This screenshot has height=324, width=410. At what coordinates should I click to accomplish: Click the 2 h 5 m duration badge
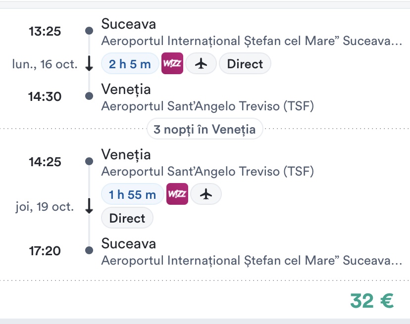point(130,64)
